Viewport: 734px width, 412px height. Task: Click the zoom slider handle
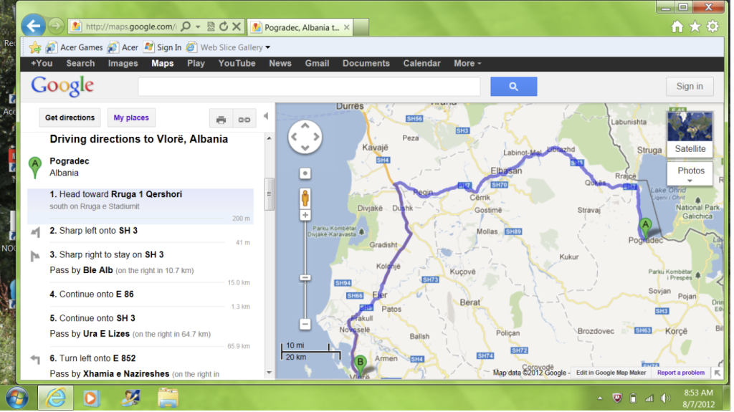(x=305, y=278)
